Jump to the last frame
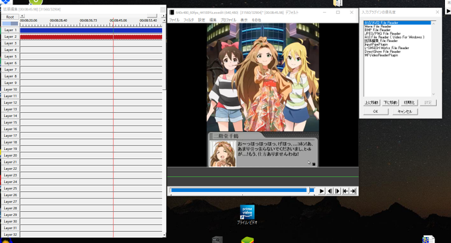 (x=354, y=191)
